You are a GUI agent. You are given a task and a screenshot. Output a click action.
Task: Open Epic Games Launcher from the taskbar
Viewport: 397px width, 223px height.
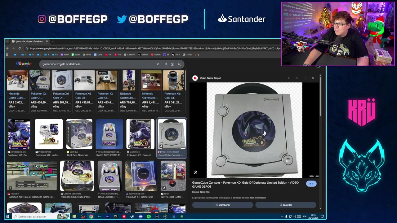point(116,216)
